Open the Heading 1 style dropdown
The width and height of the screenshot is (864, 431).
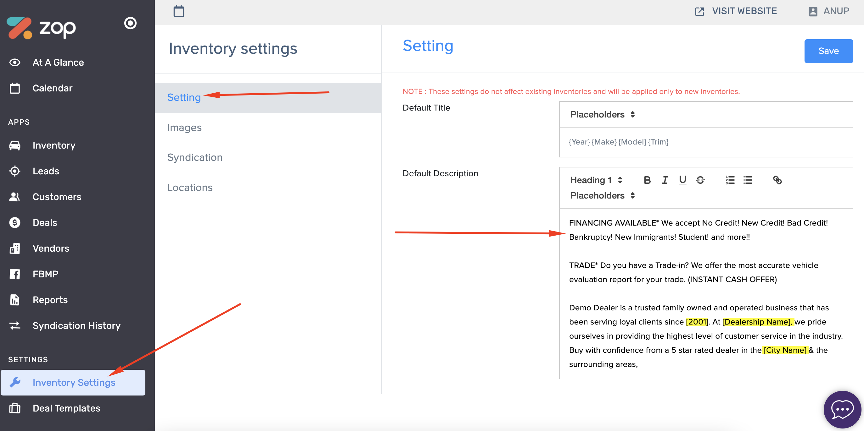click(x=596, y=180)
